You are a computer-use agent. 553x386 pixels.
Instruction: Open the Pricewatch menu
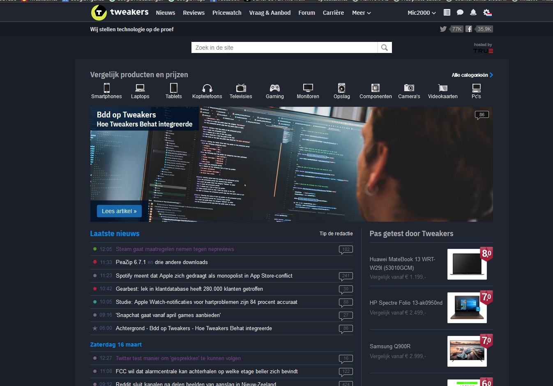coord(227,13)
